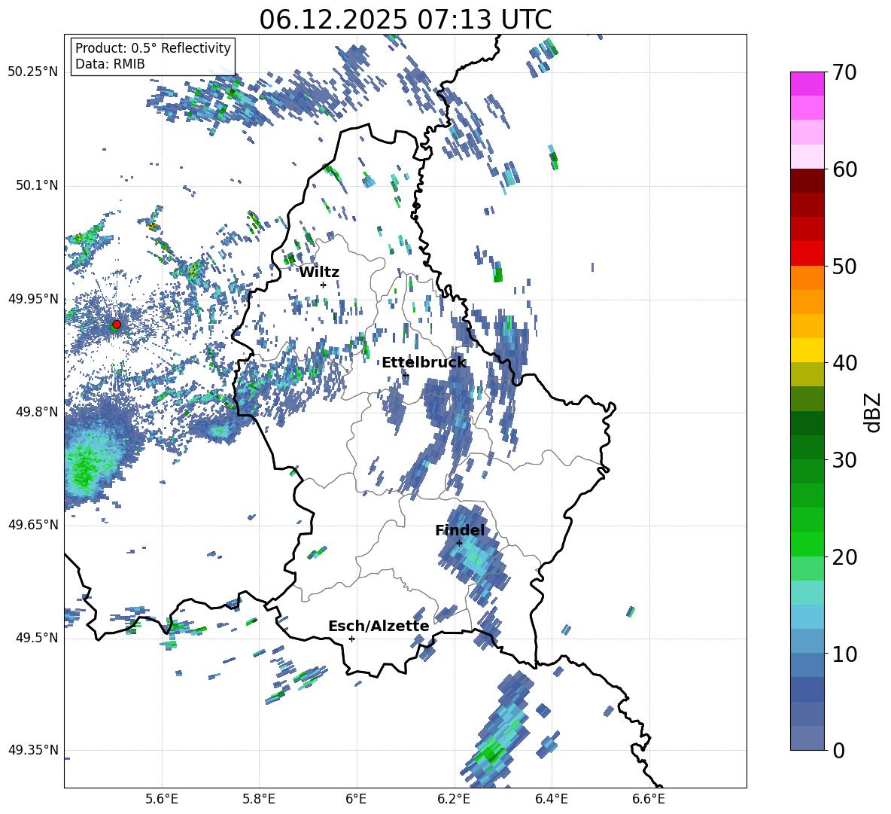Click the Findel location label
Viewport: 891px width, 814px height.
460,530
